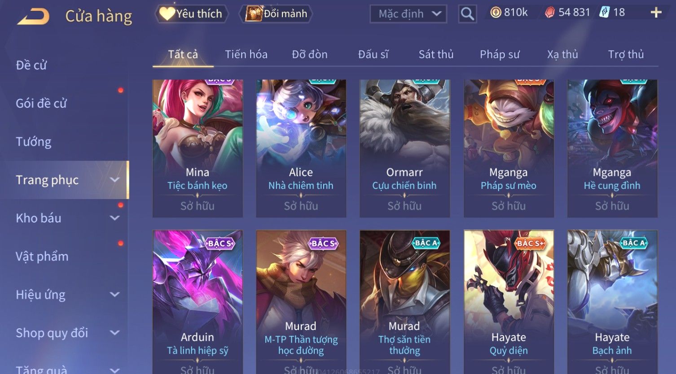This screenshot has width=676, height=374.
Task: Expand Shop quy đổi chevron
Action: tap(115, 333)
